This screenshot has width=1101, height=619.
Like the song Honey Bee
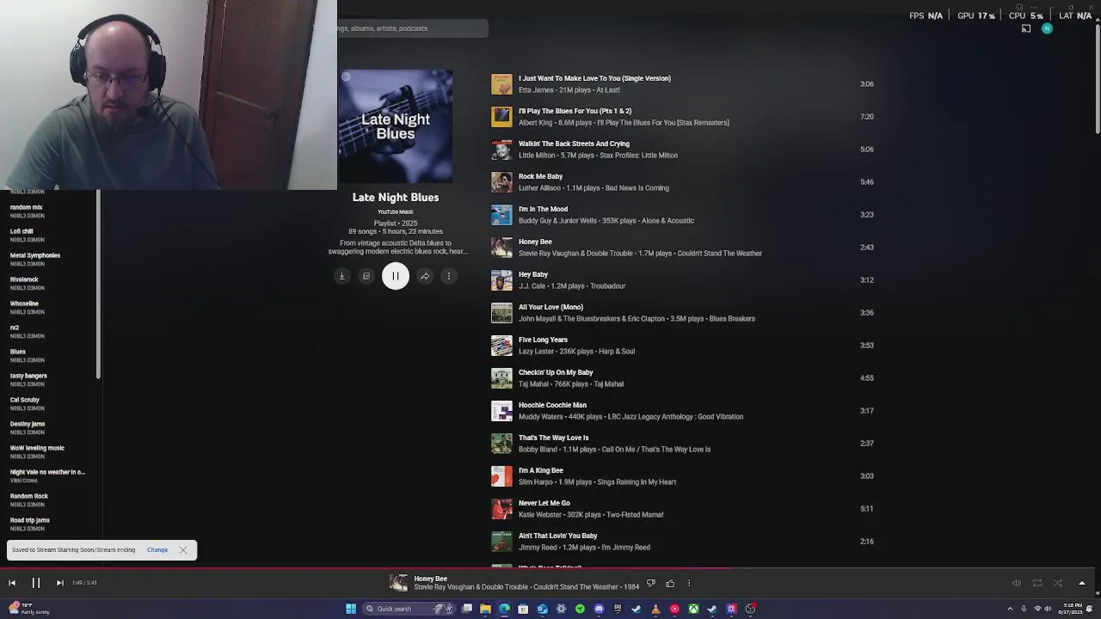coord(670,584)
